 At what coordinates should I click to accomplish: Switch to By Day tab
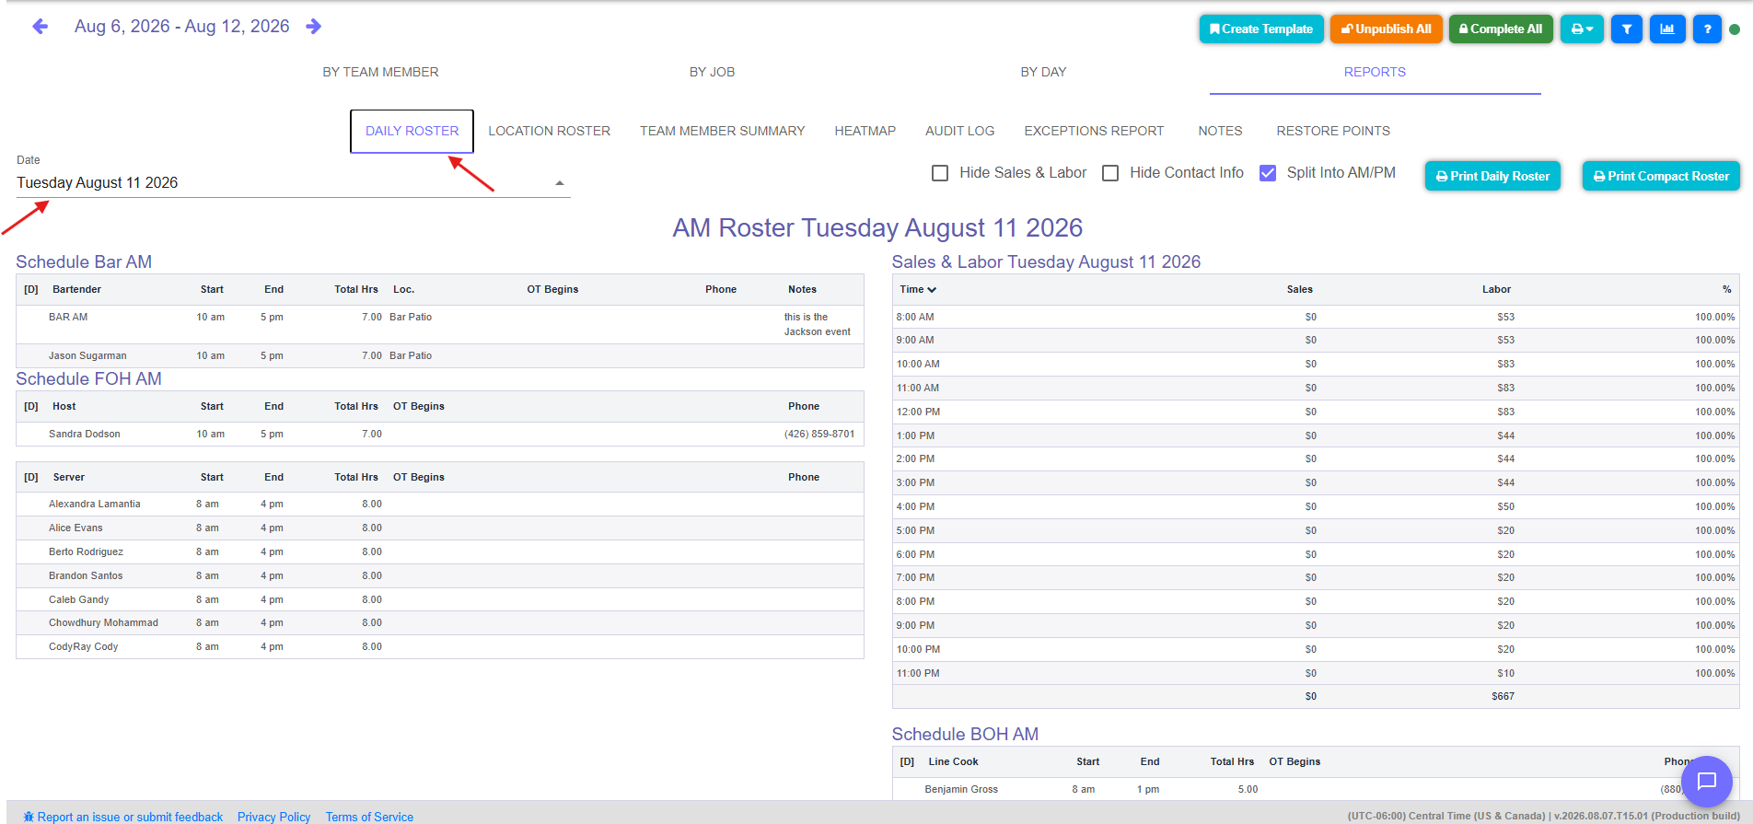point(1043,72)
